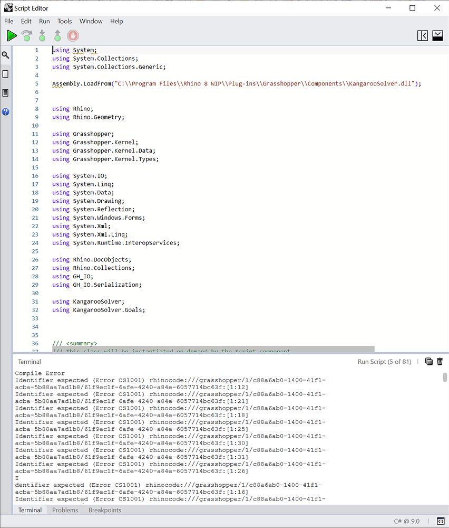Toggle the code view icon in status bar
The height and width of the screenshot is (528, 449).
(440, 521)
